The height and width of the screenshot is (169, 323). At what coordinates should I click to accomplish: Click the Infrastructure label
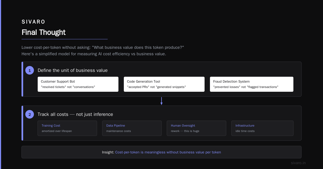245,126
